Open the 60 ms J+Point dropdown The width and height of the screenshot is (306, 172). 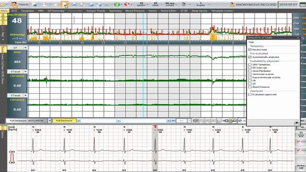(x=176, y=4)
